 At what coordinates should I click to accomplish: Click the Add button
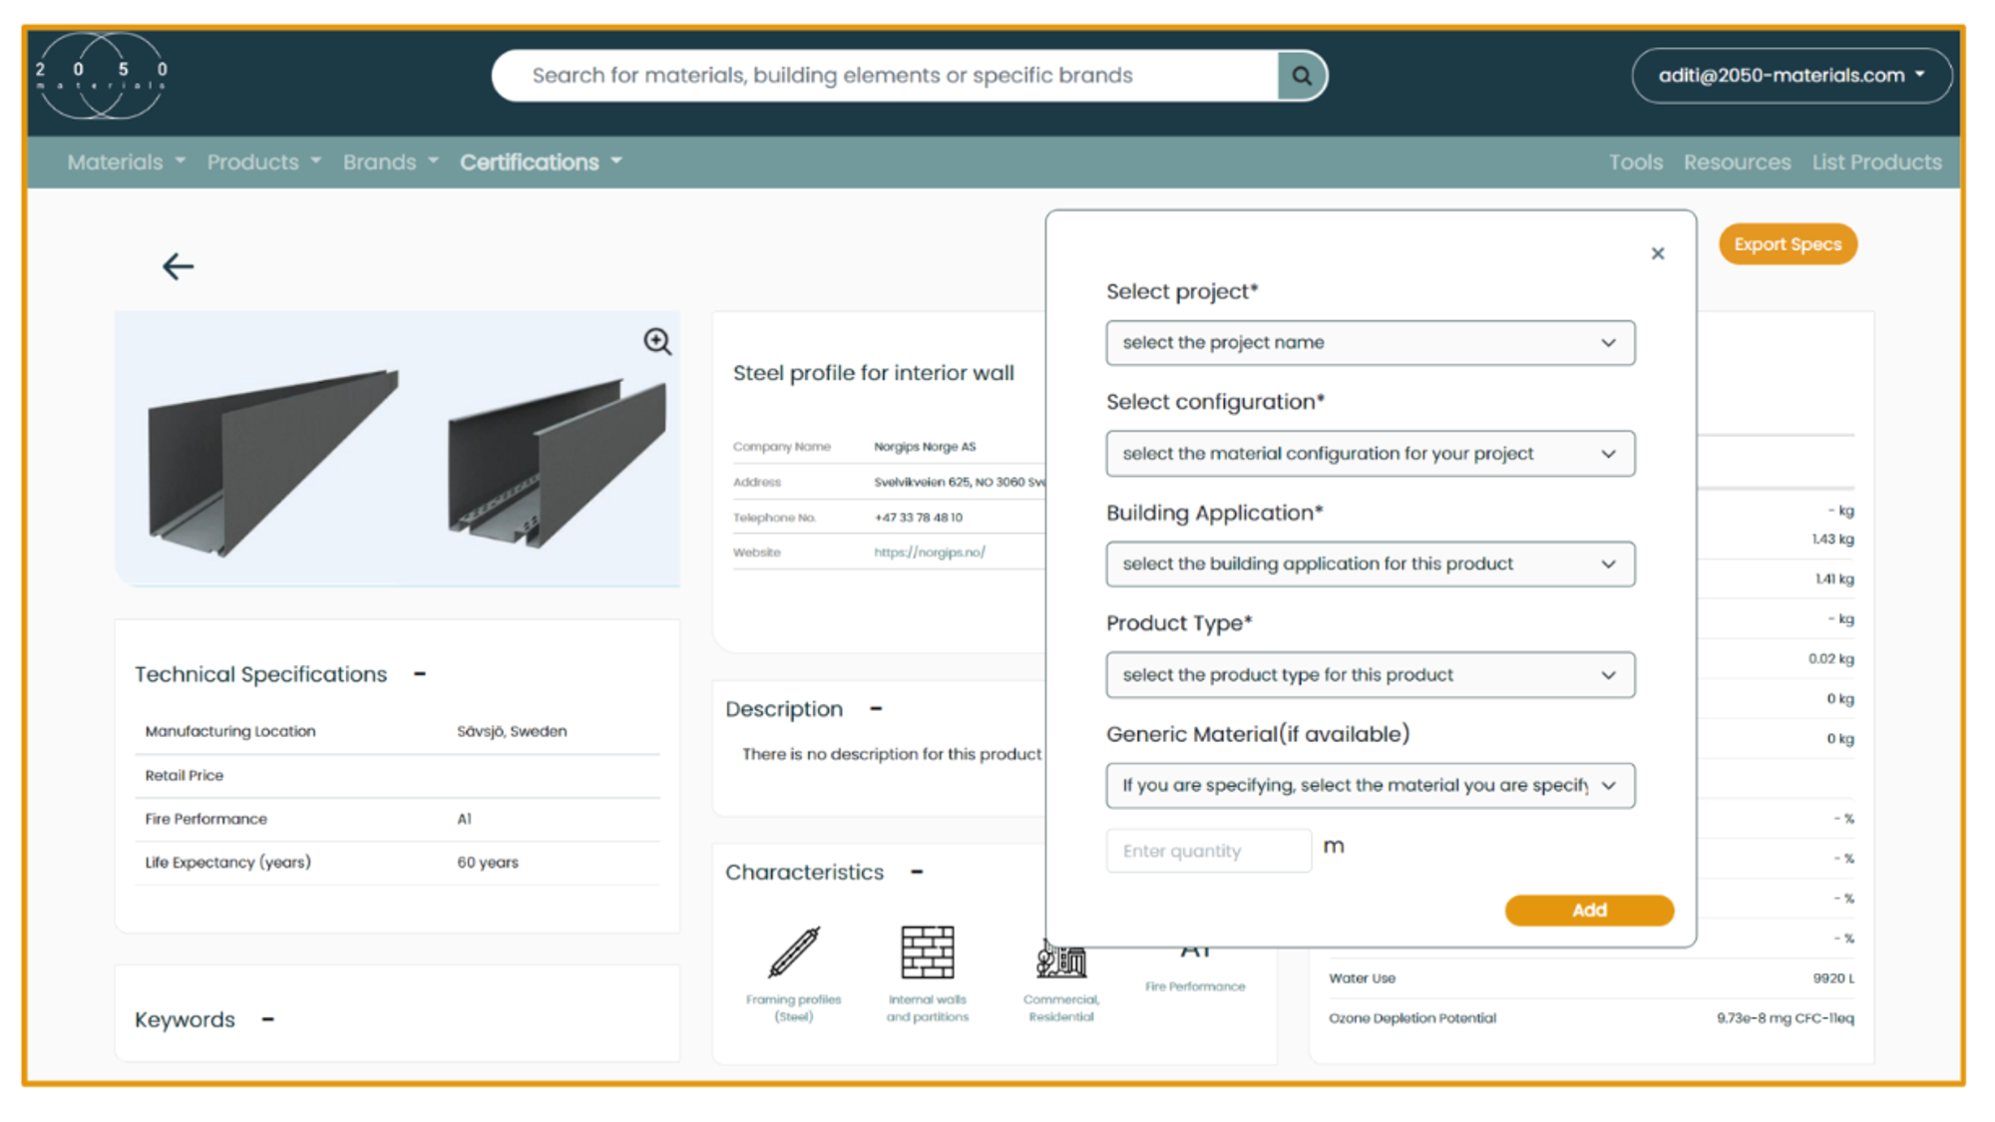click(1588, 910)
